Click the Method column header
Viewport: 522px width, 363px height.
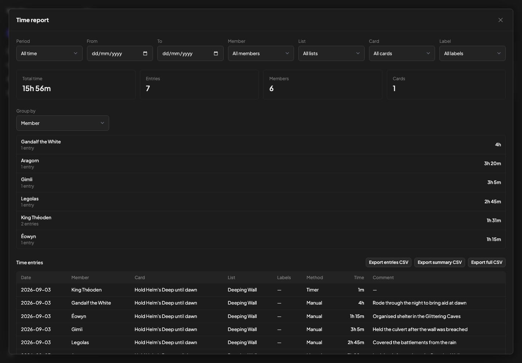[315, 278]
